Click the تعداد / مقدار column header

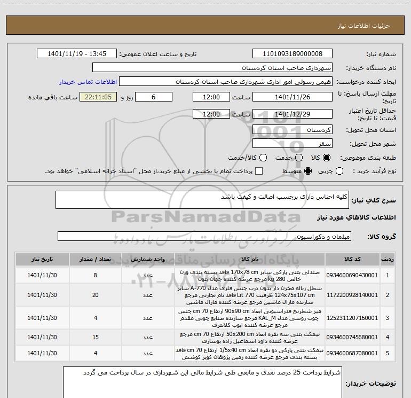point(95,260)
